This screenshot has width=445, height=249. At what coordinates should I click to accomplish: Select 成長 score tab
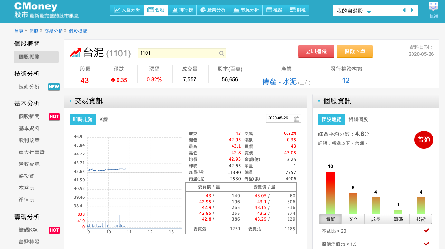376,219
